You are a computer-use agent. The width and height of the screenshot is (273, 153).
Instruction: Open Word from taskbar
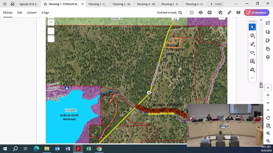[x=68, y=149]
